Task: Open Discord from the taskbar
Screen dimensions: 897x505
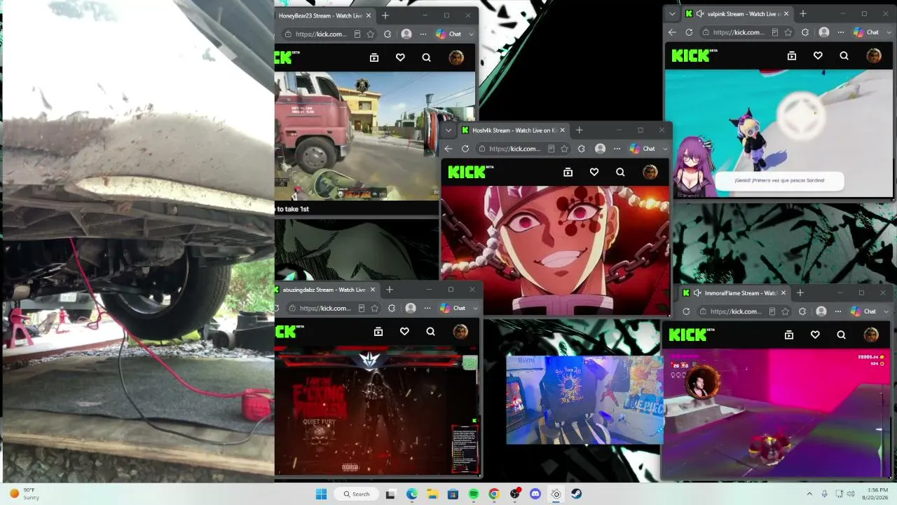Action: [x=535, y=494]
